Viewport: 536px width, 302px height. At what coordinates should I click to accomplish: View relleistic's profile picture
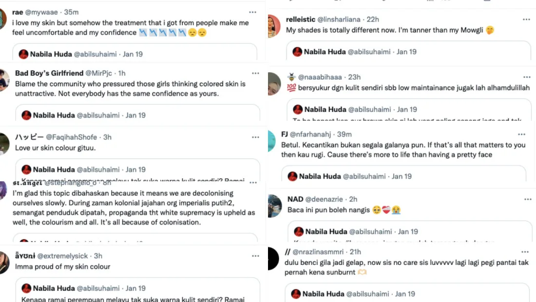point(274,25)
